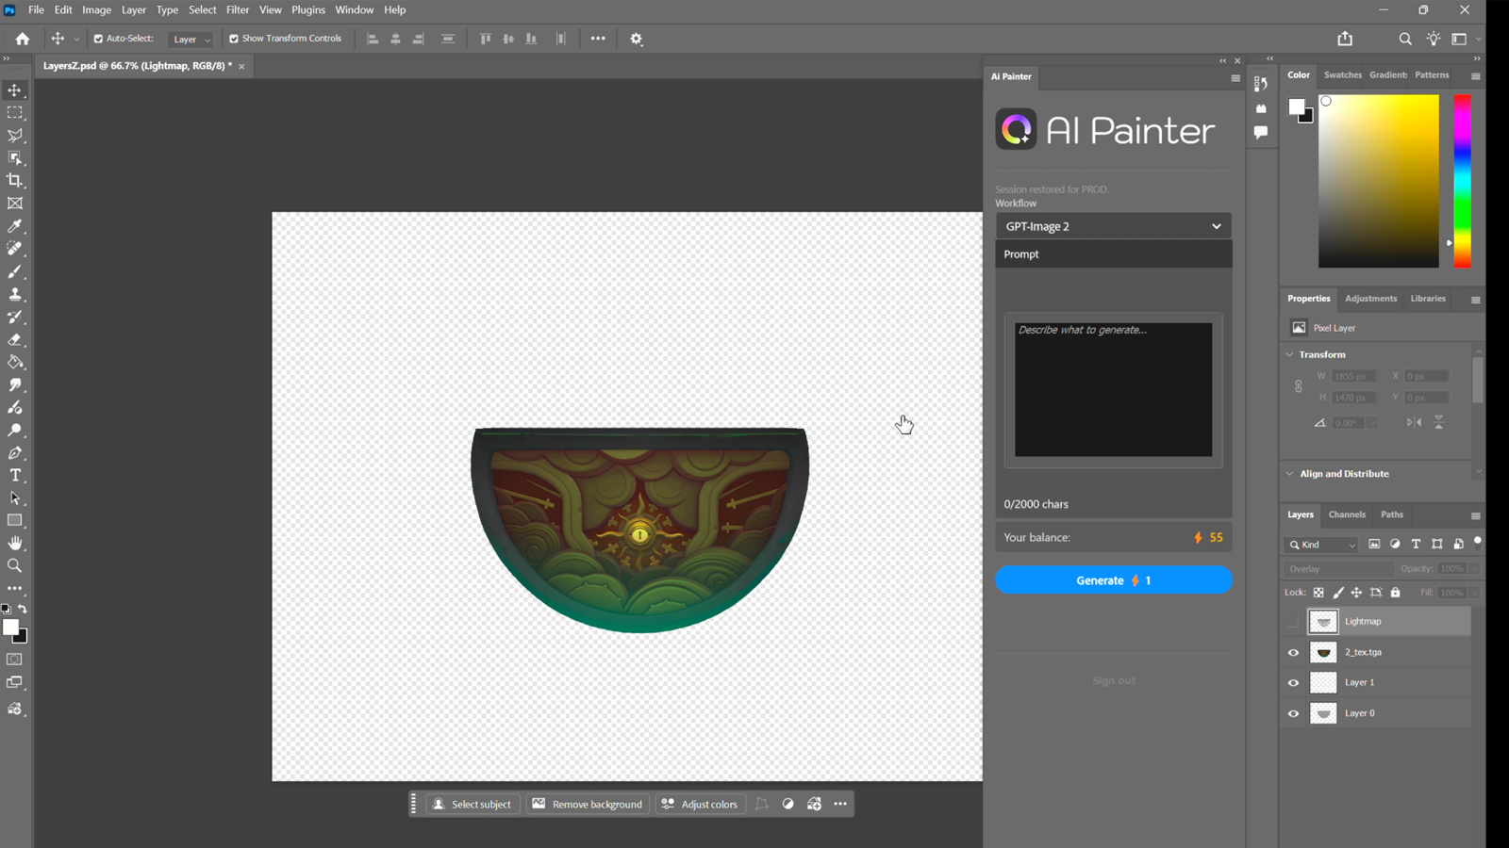Open the Plugins menu
The image size is (1509, 848).
308,9
